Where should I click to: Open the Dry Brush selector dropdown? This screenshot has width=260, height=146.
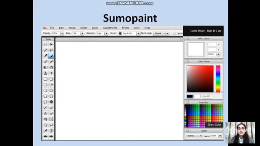click(x=139, y=33)
